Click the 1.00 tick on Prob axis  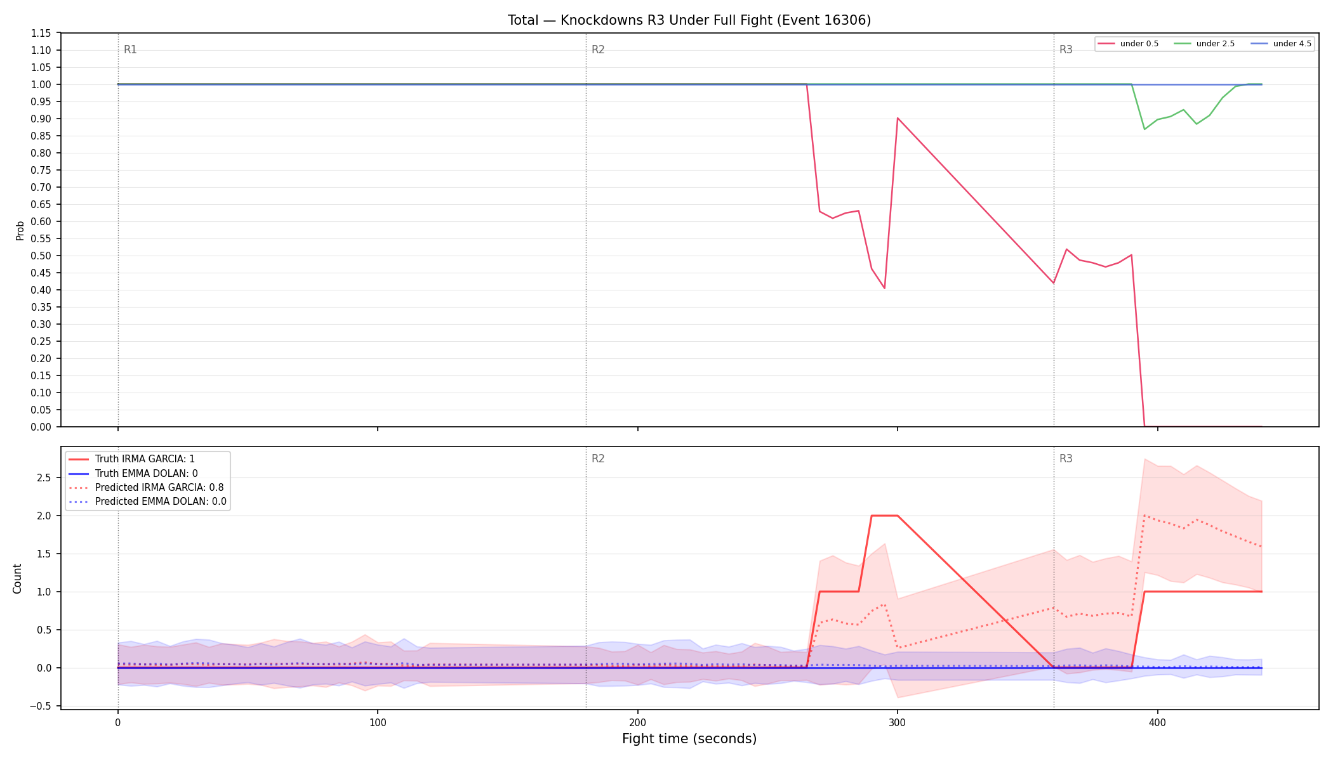(x=41, y=84)
